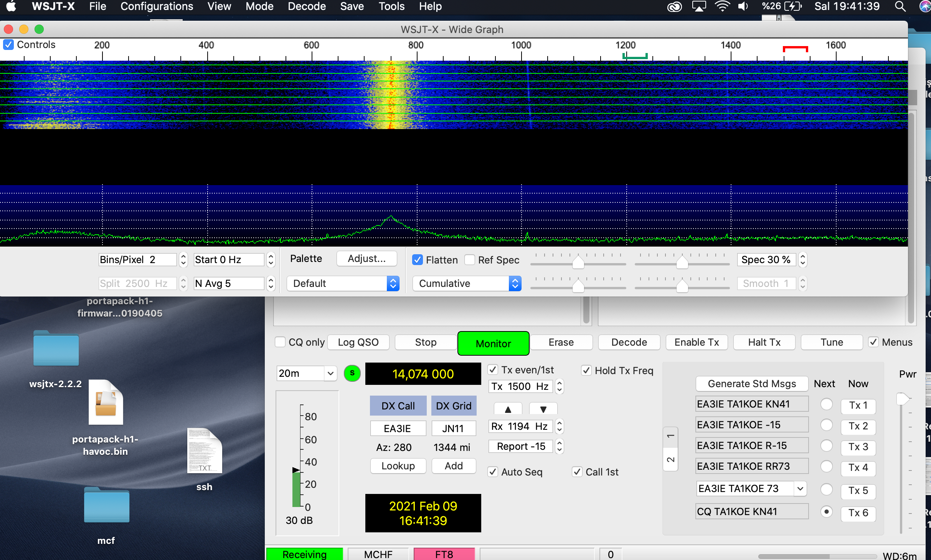Select the portapack-h1-havoc.bin file icon
The image size is (931, 560).
[106, 403]
